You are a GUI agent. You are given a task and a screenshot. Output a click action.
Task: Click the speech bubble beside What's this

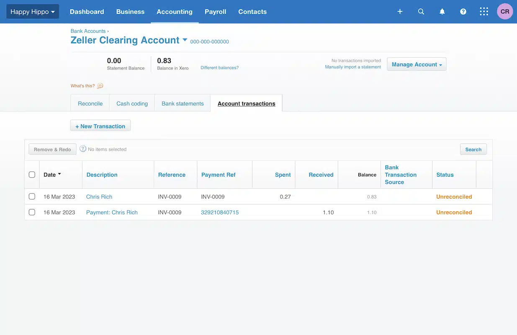tap(100, 86)
